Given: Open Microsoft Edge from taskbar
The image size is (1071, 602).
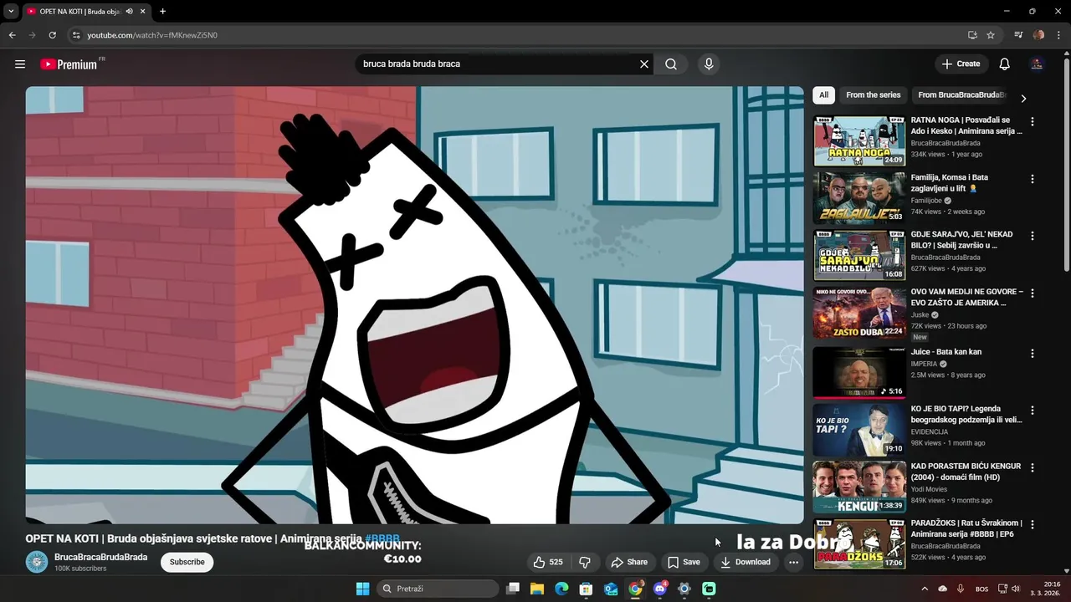Looking at the screenshot, I should (x=561, y=589).
